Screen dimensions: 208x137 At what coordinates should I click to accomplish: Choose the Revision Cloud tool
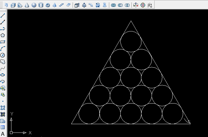coord(3,62)
